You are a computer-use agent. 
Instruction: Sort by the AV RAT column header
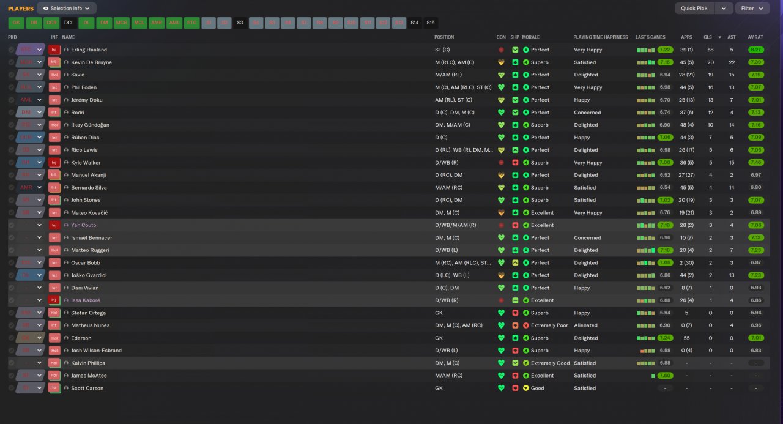[755, 37]
